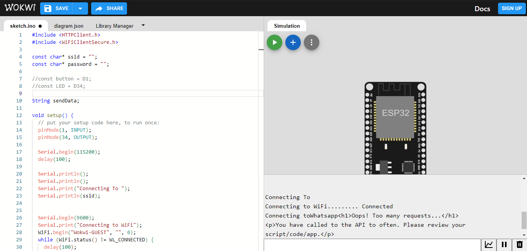Pause the serial monitor output
Viewport: 527px width, 251px height.
pos(504,244)
